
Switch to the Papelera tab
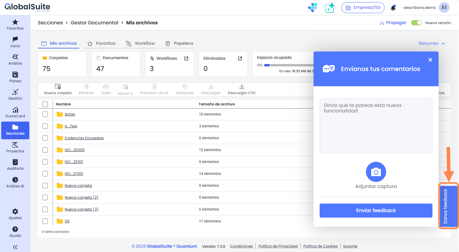pyautogui.click(x=179, y=44)
